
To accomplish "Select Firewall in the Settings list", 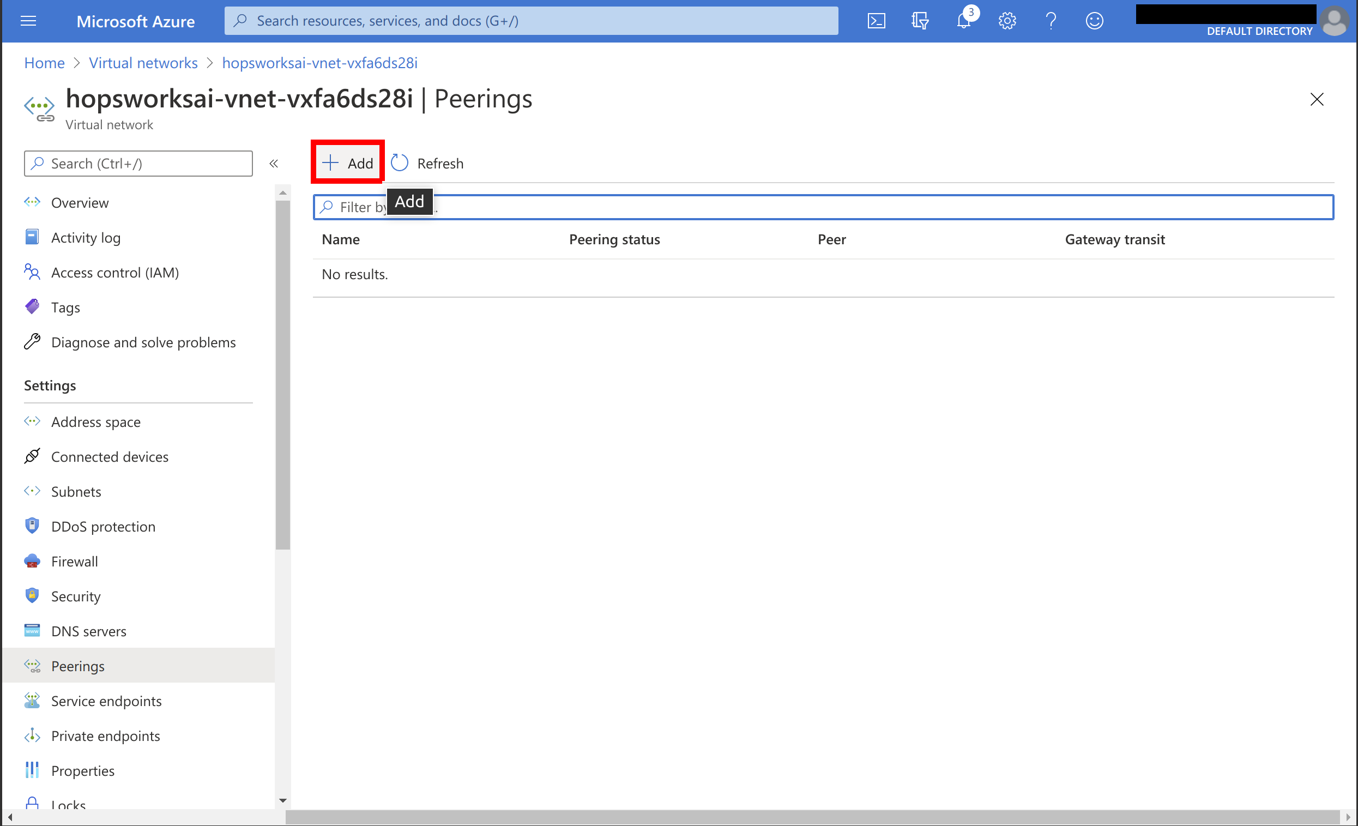I will [74, 561].
